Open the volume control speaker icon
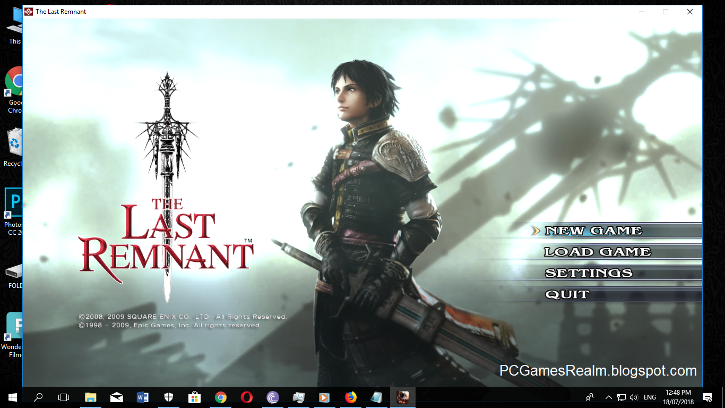This screenshot has width=725, height=408. coord(633,397)
